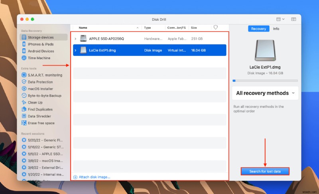Open Storage devices in sidebar
Viewport: 319px width, 194px height.
(x=43, y=37)
